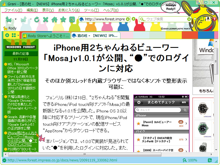Viewport: 220px width, 165px height.
Task: Open the iPhone Mosa v1.0.1 sidebar link
Action: click(22, 139)
